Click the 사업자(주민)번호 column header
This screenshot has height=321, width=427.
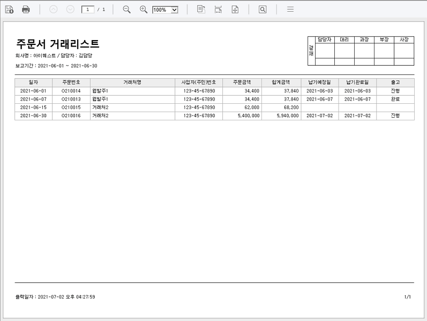[x=199, y=82]
